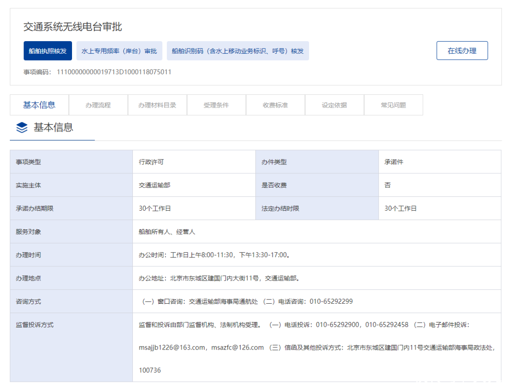Open the 设定依据 tab

[x=334, y=105]
